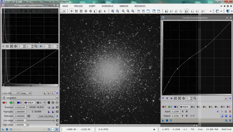Click the Curves zoom factor stepper
The image size is (233, 132).
tap(191, 98)
